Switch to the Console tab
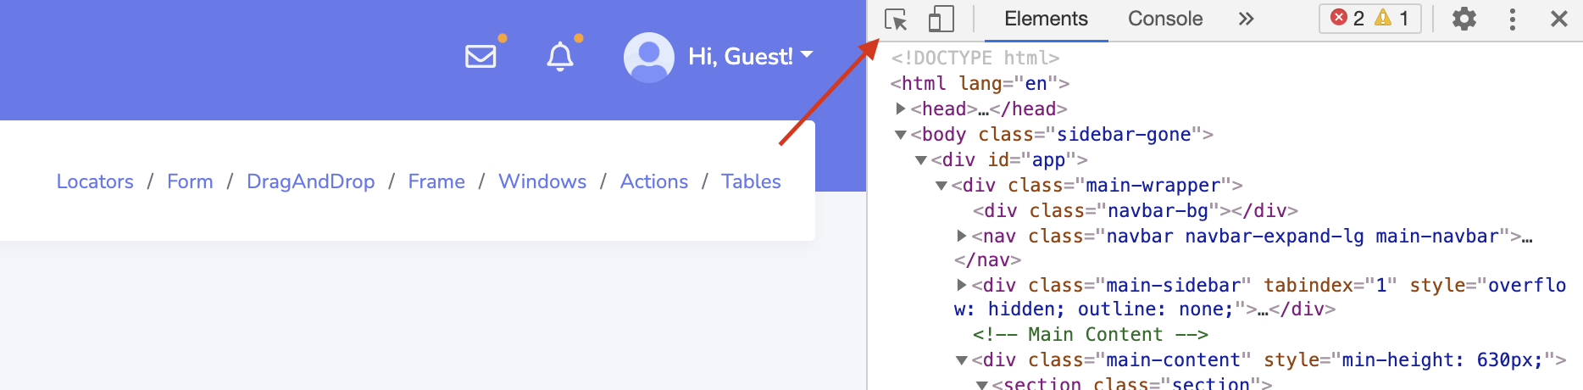 [x=1165, y=19]
